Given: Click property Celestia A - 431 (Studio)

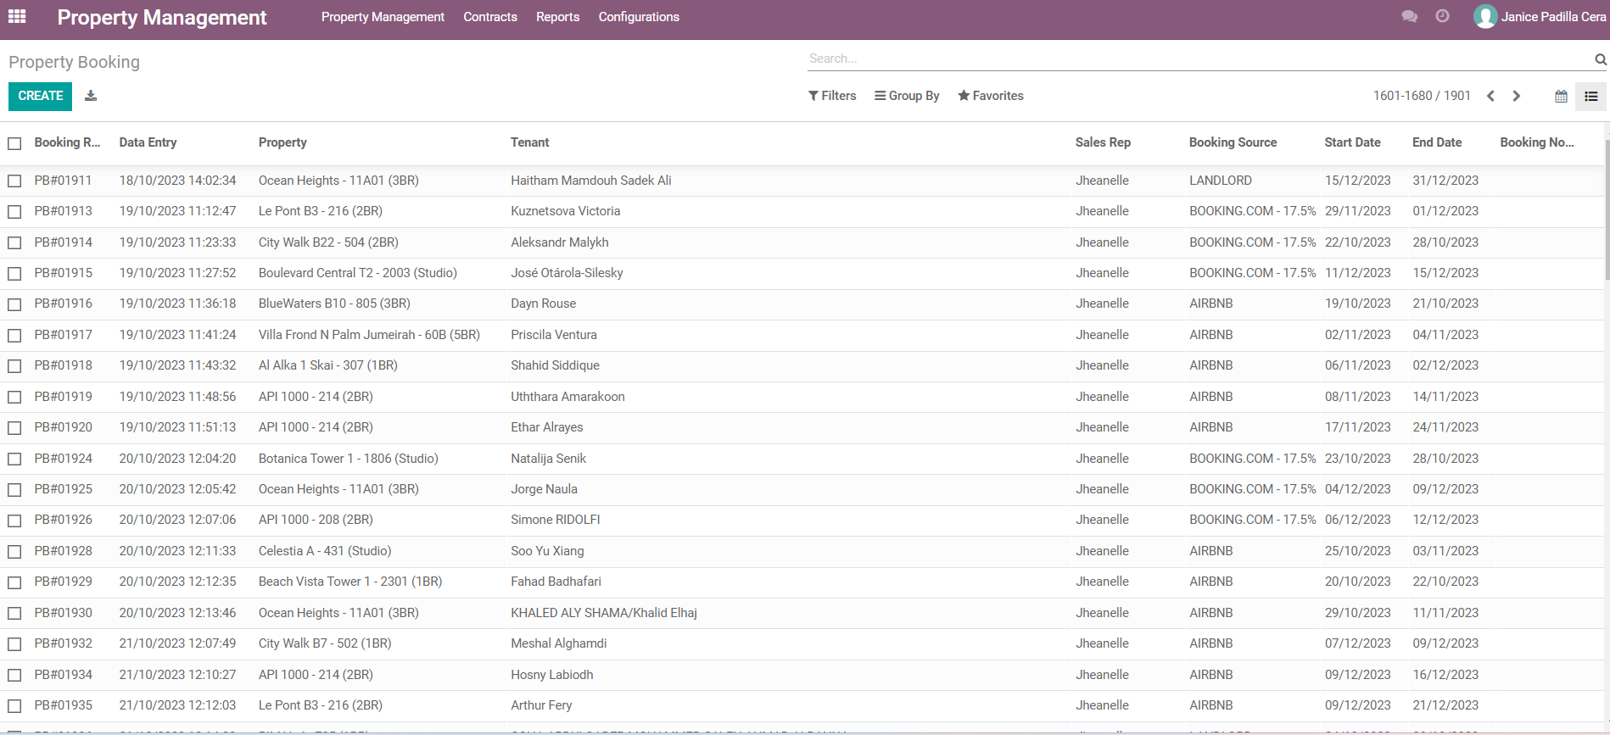Looking at the screenshot, I should (x=325, y=551).
